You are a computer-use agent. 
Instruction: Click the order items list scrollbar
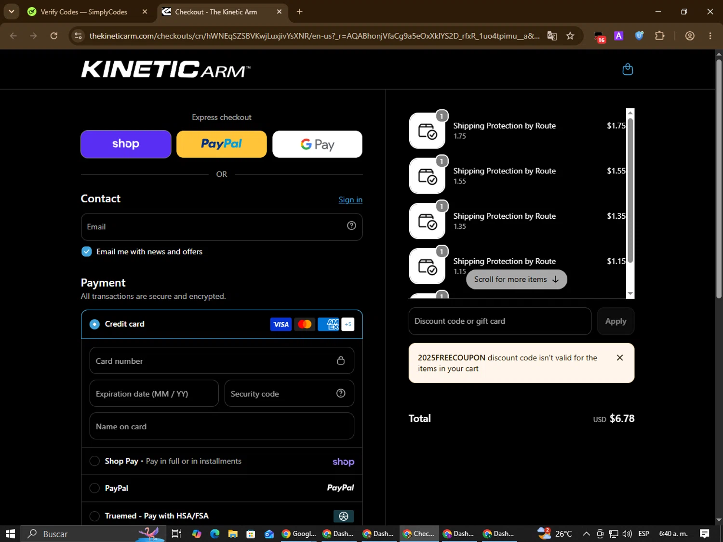[630, 190]
